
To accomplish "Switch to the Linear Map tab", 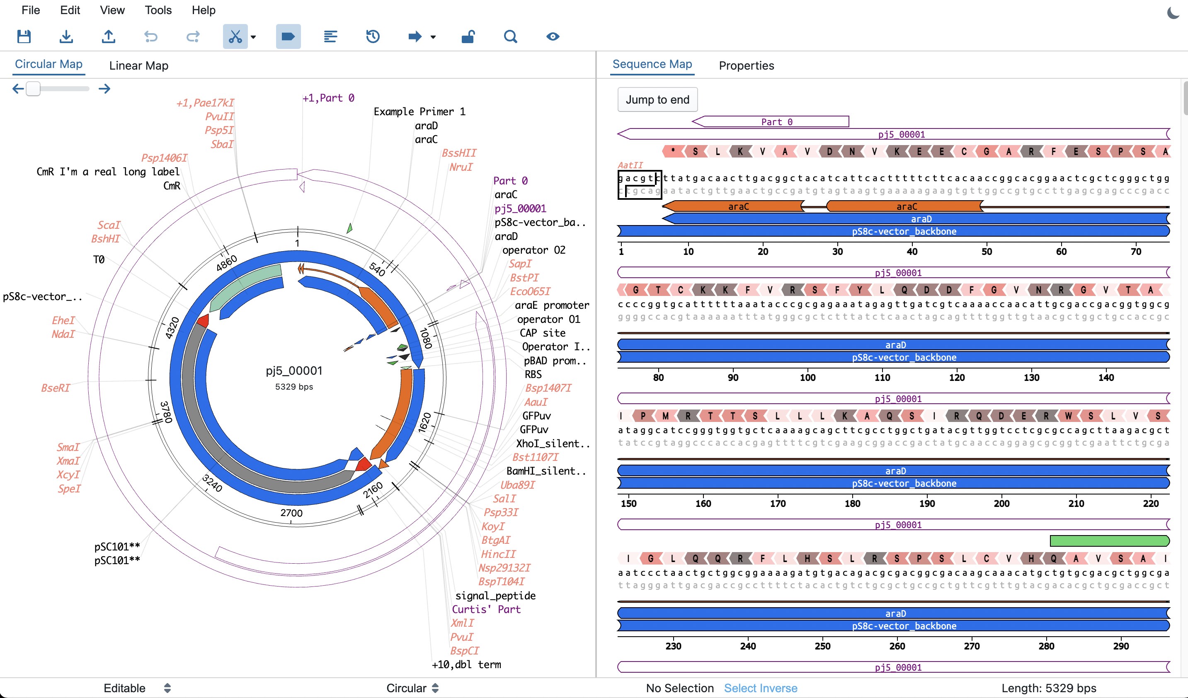I will (138, 65).
